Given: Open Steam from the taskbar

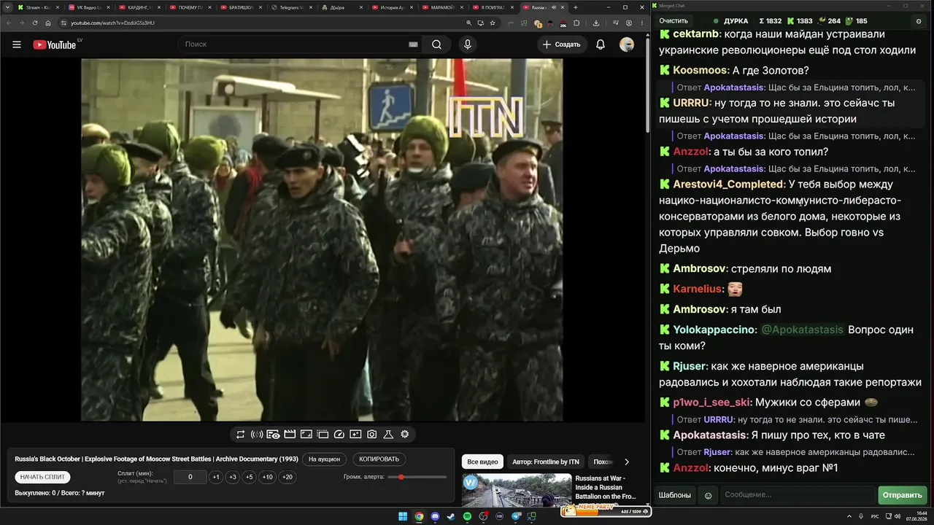Looking at the screenshot, I should [451, 516].
